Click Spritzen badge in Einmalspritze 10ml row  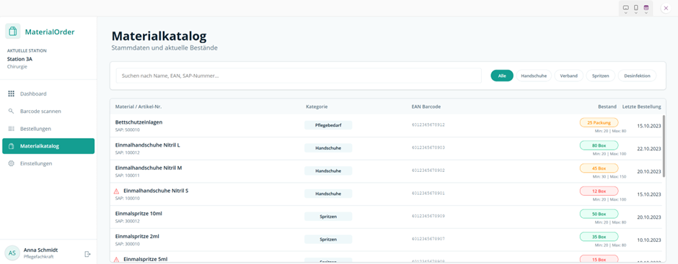pyautogui.click(x=328, y=216)
